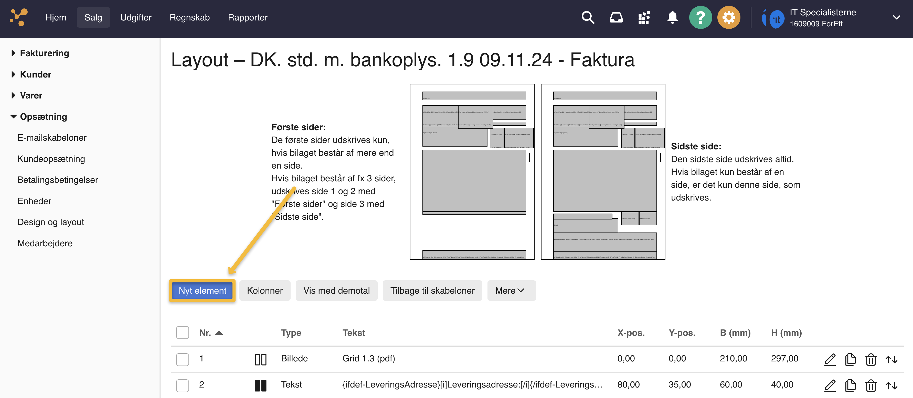
Task: Delete row 2 Tekst with trash icon
Action: pos(871,385)
